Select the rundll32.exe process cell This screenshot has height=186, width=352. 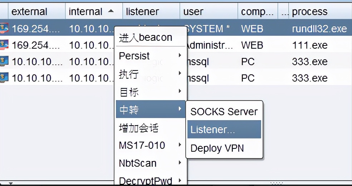coord(319,29)
